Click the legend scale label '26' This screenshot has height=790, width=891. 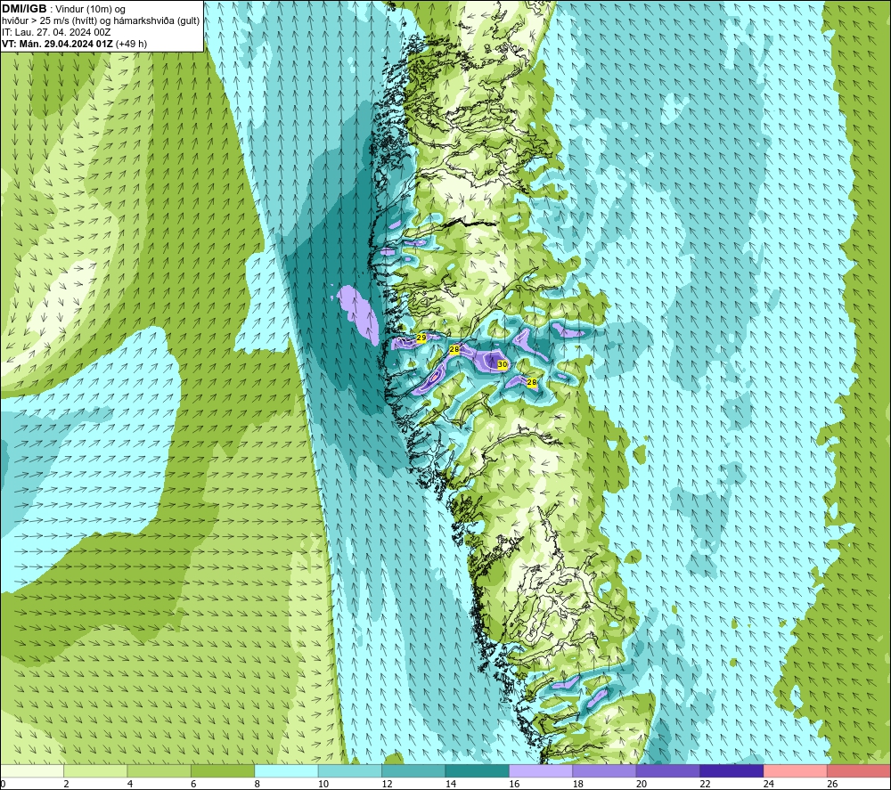(832, 785)
